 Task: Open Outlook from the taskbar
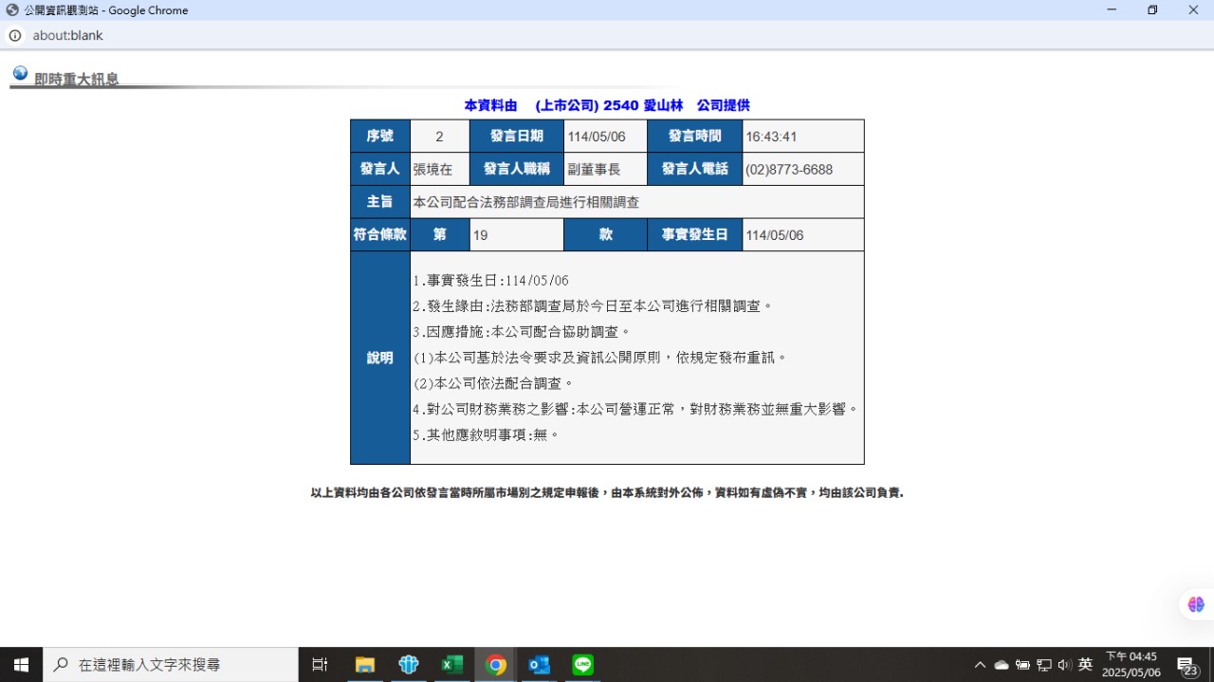coord(540,665)
